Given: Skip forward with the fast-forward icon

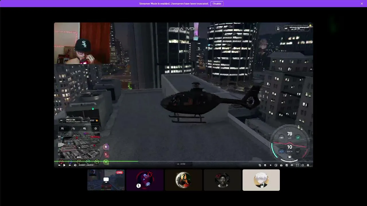Looking at the screenshot, I should click(70, 165).
